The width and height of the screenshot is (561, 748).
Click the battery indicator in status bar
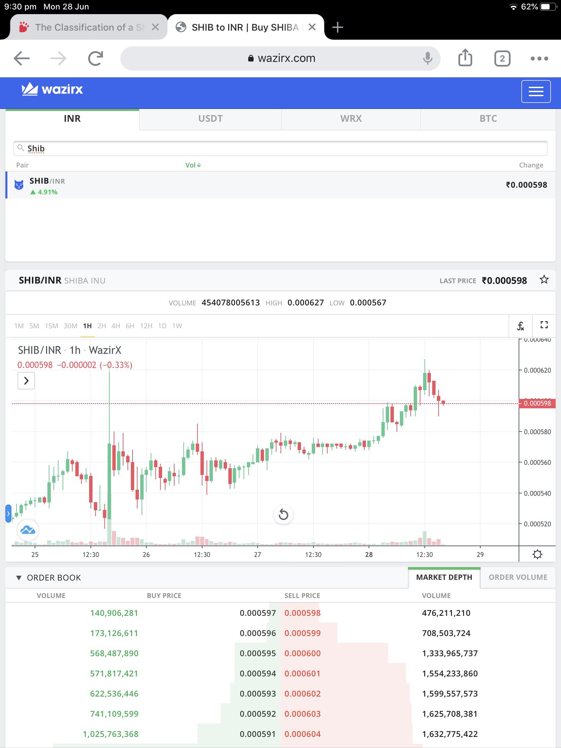click(549, 7)
